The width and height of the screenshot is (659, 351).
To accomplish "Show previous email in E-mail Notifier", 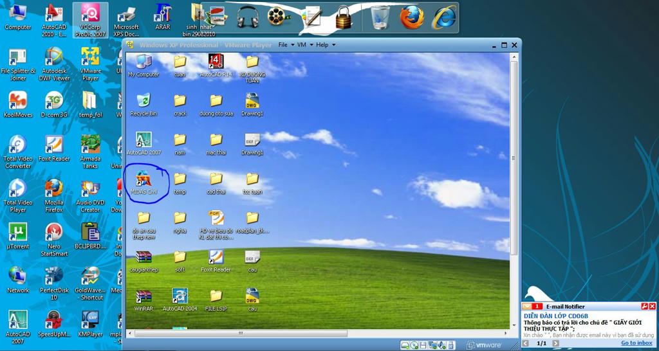I will click(x=526, y=343).
